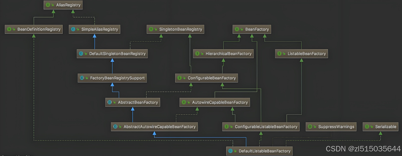Viewport: 402px width, 156px height.
Task: Click DefaultListableBeanFactory class label
Action: pyautogui.click(x=265, y=151)
